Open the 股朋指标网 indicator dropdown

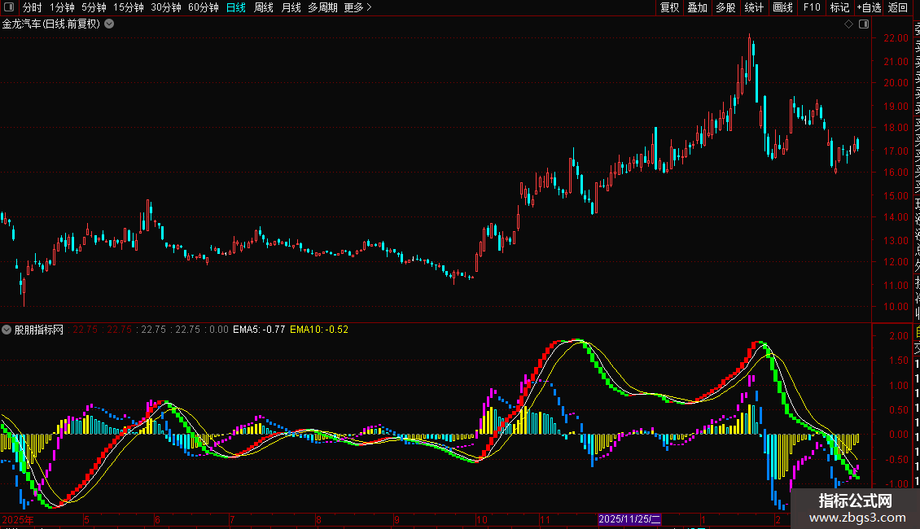(7, 330)
